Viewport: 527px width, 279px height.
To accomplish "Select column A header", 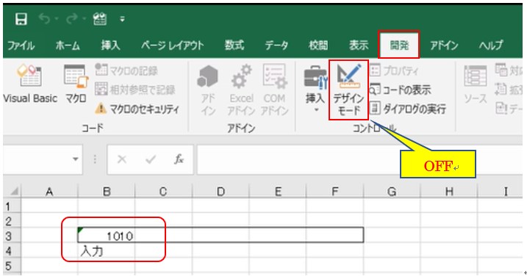I will [x=49, y=192].
